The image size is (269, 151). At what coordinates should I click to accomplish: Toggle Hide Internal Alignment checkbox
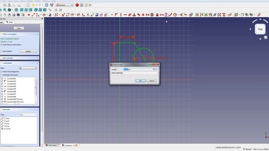2,72
